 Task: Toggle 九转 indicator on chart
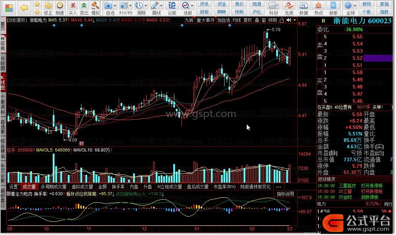[x=189, y=20]
